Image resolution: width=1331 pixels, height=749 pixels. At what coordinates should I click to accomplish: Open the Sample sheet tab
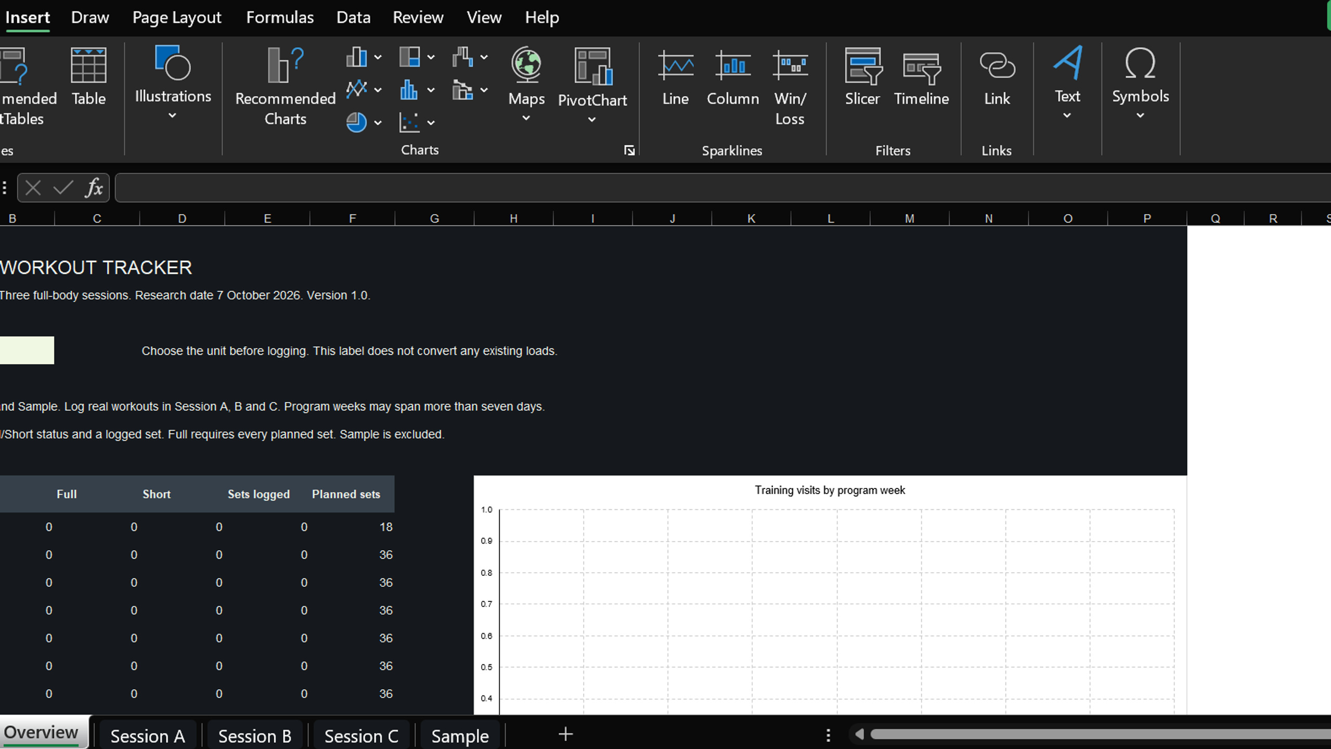[x=460, y=735]
